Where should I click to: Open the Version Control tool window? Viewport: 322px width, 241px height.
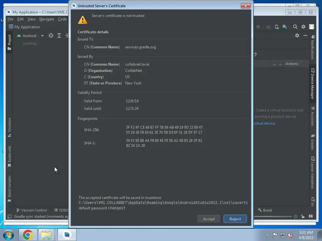(31, 210)
